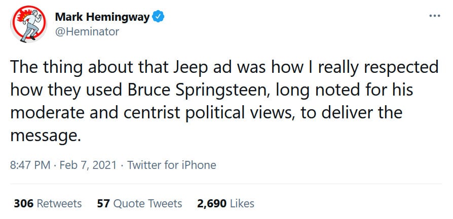Open the tweet options ellipsis menu
Screen dimensions: 453x219
pyautogui.click(x=435, y=16)
